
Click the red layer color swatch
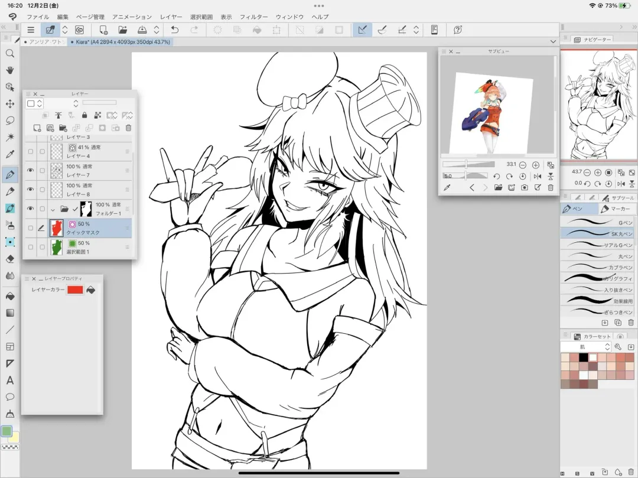click(75, 290)
